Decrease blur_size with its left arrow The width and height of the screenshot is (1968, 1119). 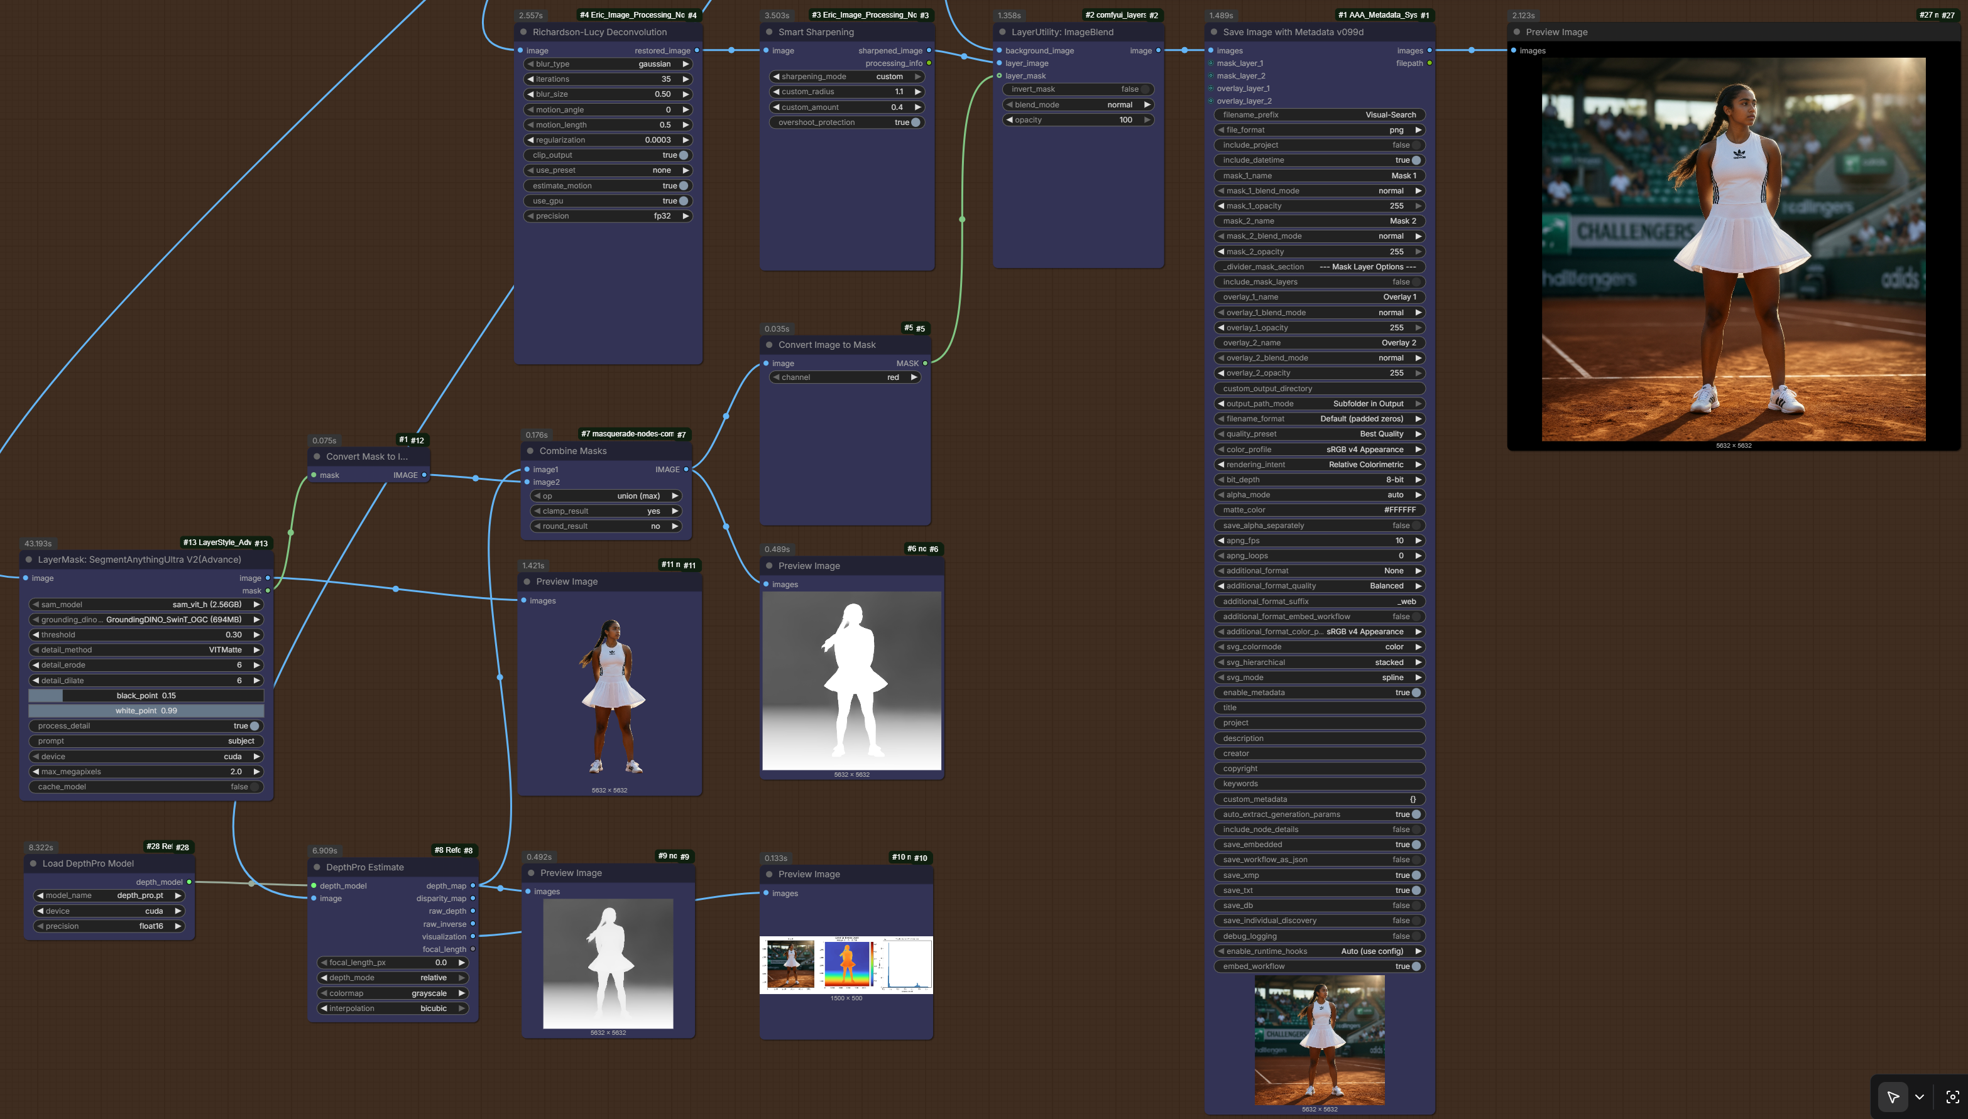click(x=531, y=95)
